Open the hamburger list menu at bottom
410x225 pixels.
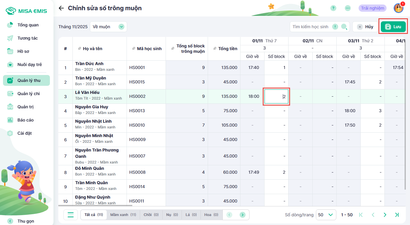tap(71, 215)
